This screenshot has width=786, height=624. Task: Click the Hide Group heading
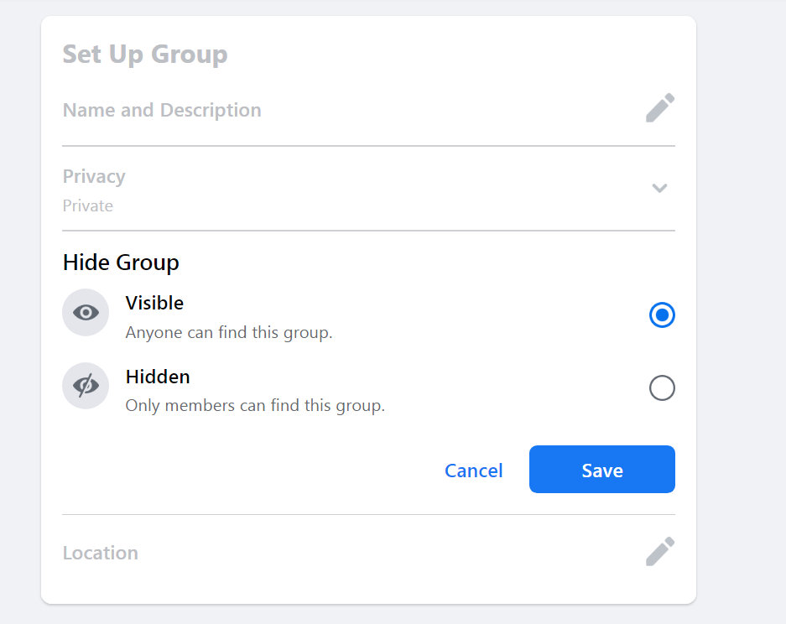click(x=121, y=263)
